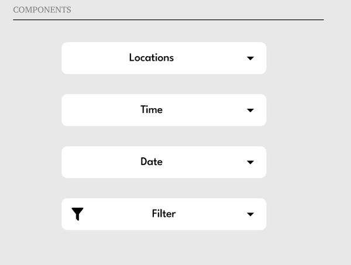Click the COMPONENTS section heading
351x265 pixels.
click(x=42, y=10)
